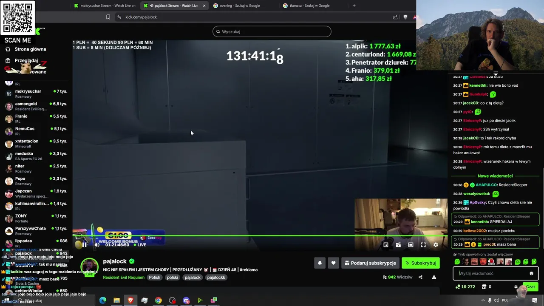
Task: Open a new browser tab
Action: tap(354, 6)
